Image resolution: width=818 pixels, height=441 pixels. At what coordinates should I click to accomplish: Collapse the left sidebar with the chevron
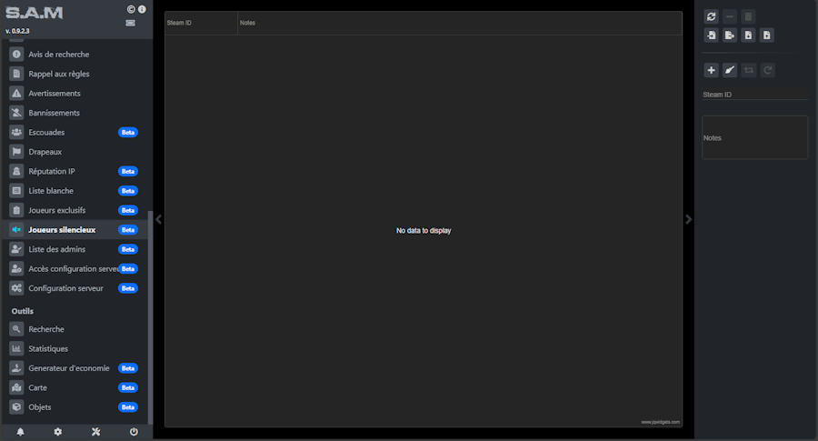[158, 219]
